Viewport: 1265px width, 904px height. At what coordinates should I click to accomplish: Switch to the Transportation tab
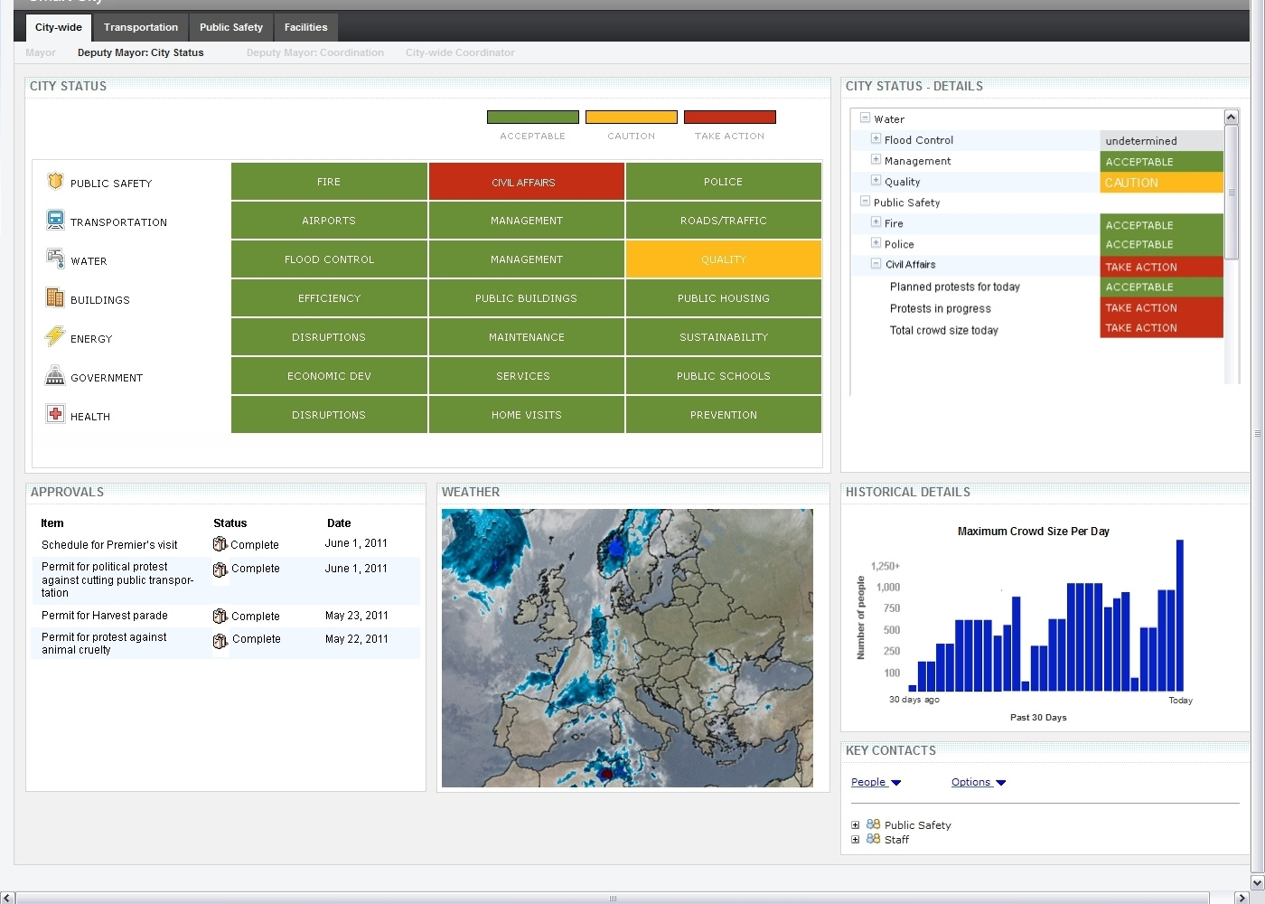tap(140, 27)
